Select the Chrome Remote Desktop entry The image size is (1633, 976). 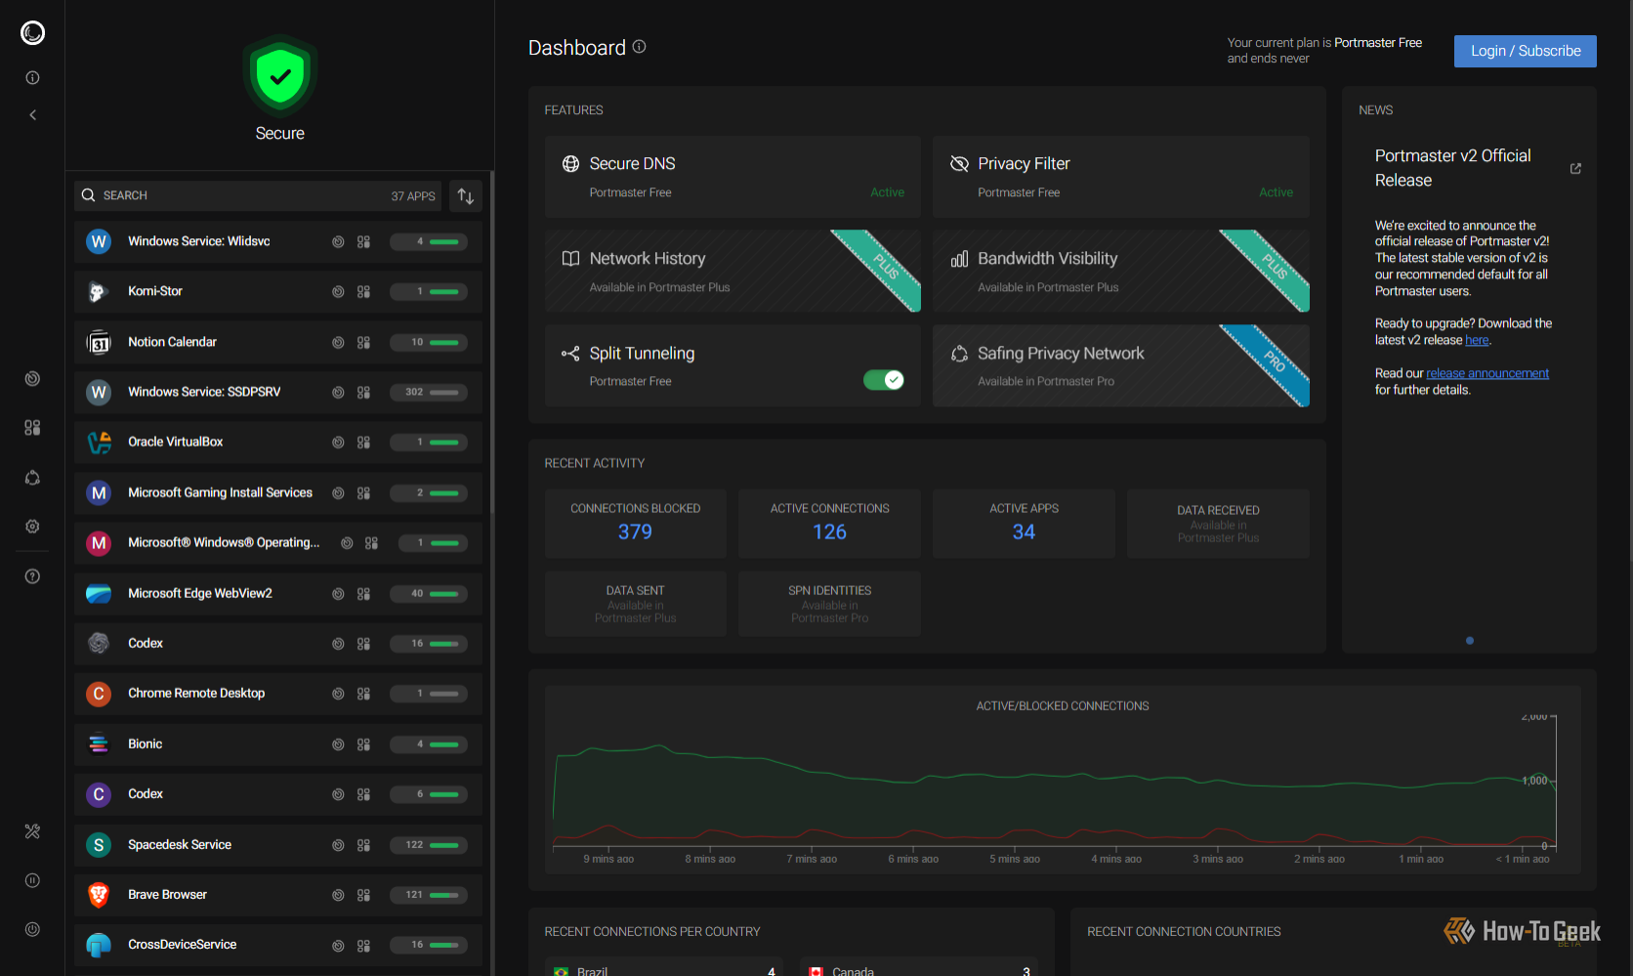[278, 694]
